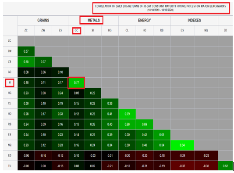Click the GC column header
The width and height of the screenshot is (234, 173).
76,30
